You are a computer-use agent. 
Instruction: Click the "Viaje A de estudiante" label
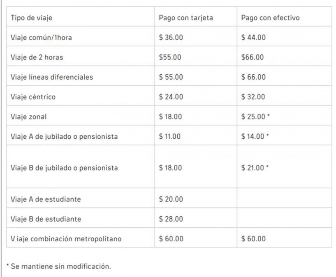(46, 199)
